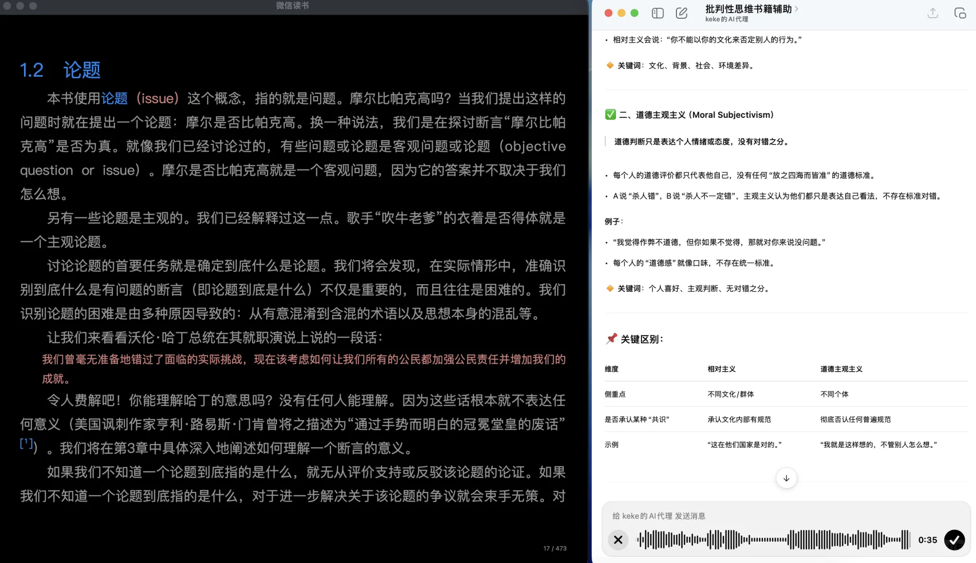Screen dimensions: 976x563
Task: Click table header 相对主义
Action: click(x=721, y=369)
